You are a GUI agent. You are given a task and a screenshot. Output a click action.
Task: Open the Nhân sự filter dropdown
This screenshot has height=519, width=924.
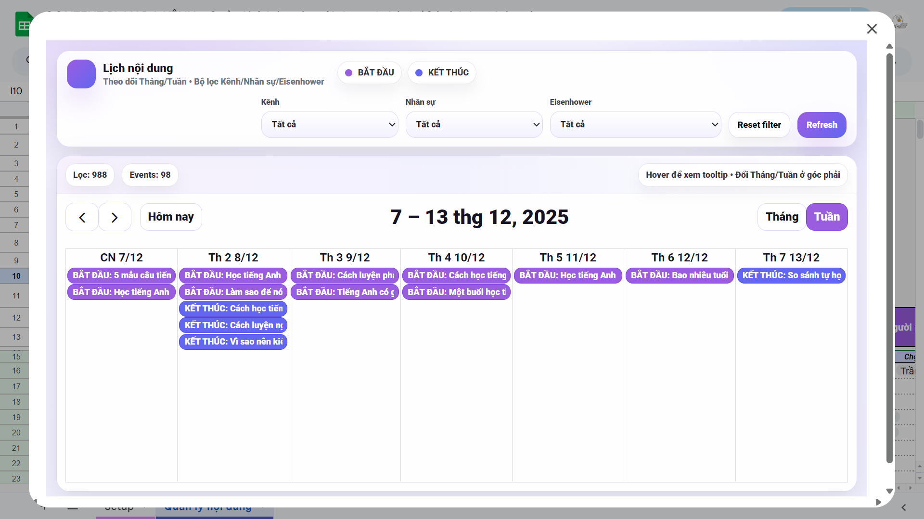474,124
